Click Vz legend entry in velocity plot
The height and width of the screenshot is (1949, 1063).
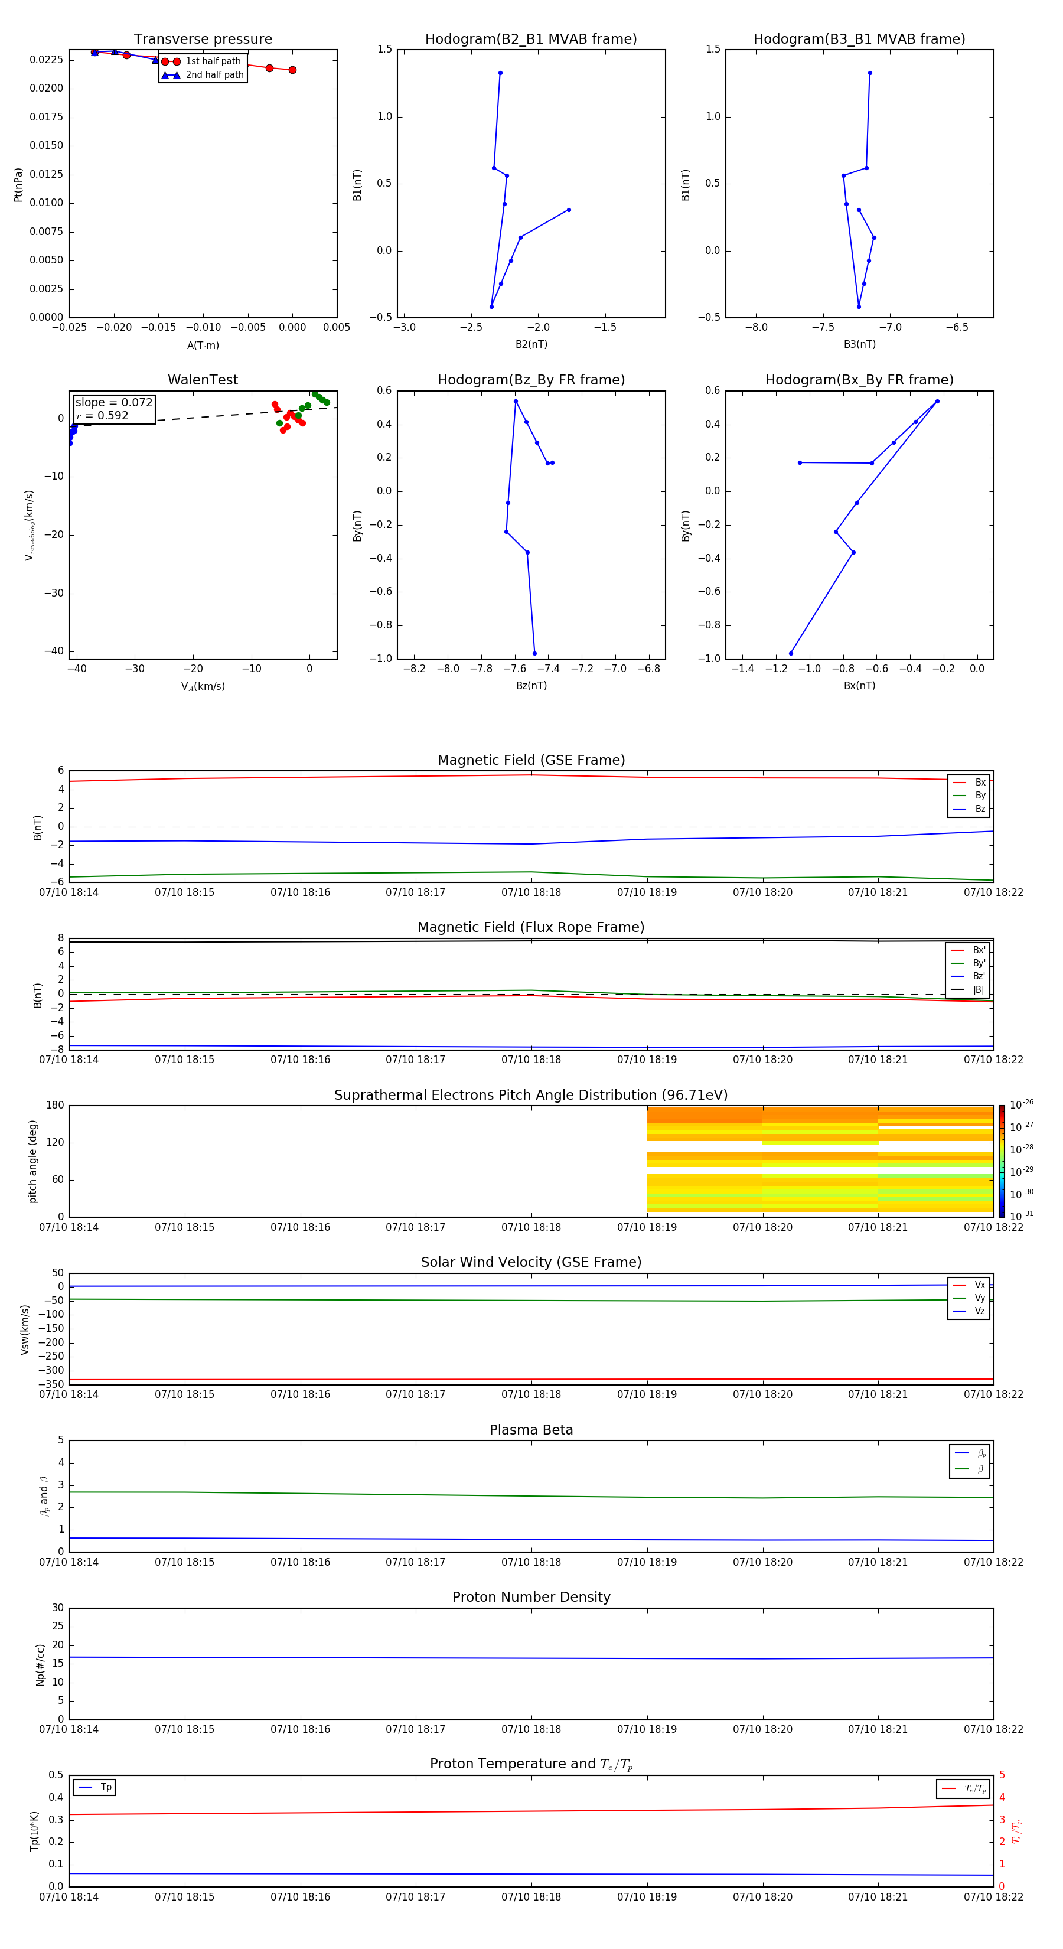970,1311
